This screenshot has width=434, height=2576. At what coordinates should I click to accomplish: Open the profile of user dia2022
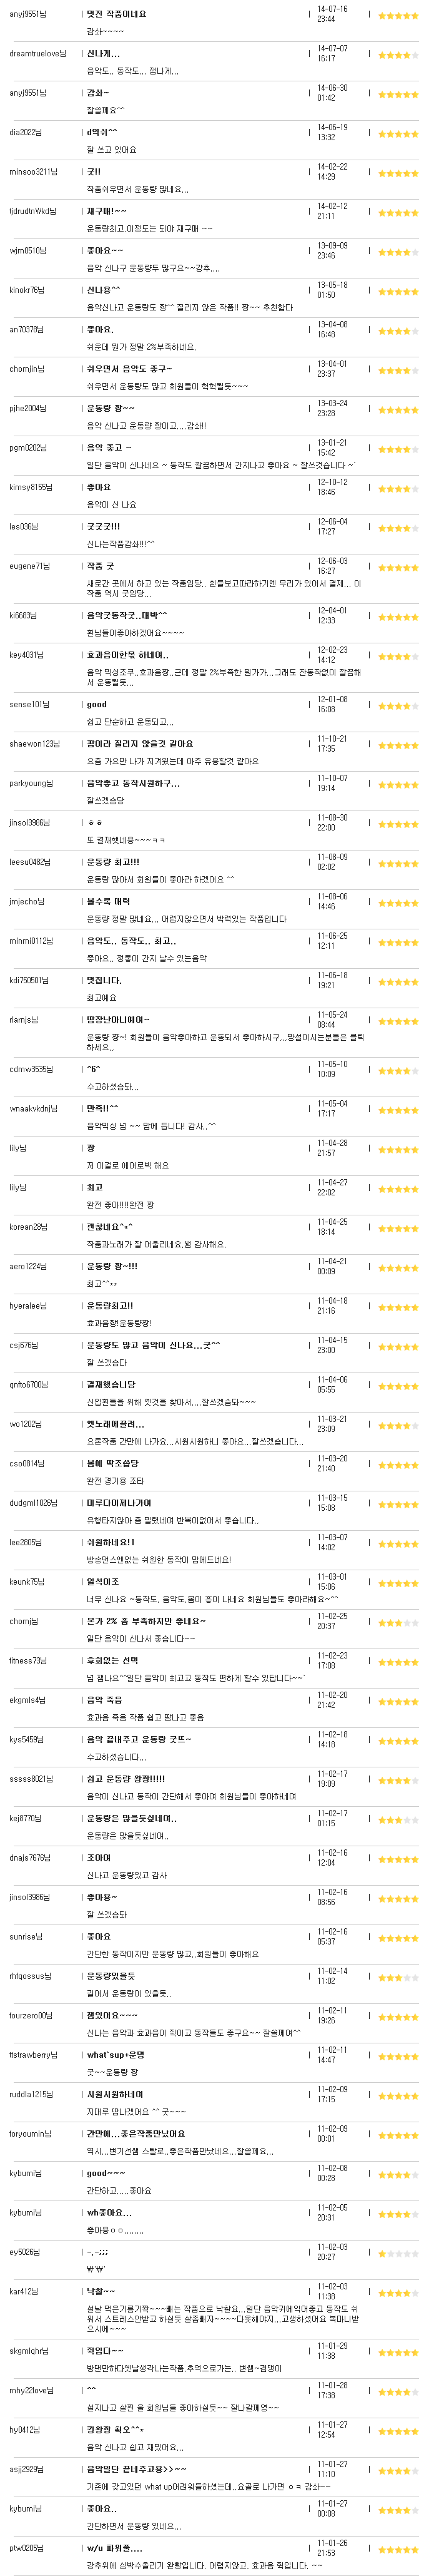[25, 132]
